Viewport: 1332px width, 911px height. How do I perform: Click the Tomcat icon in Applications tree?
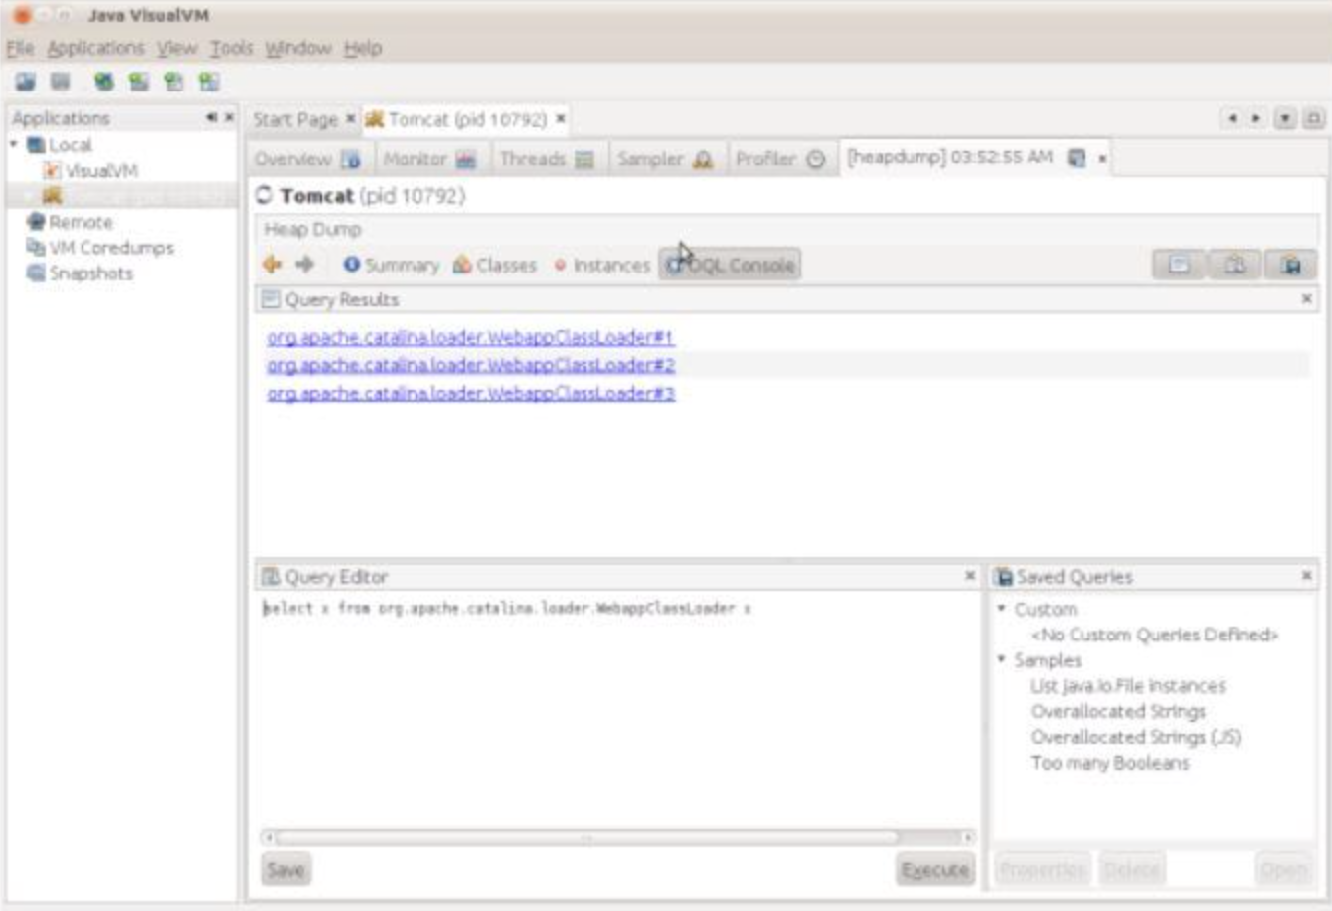click(52, 196)
